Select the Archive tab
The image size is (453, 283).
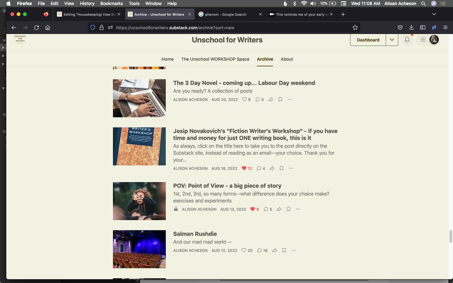(265, 59)
